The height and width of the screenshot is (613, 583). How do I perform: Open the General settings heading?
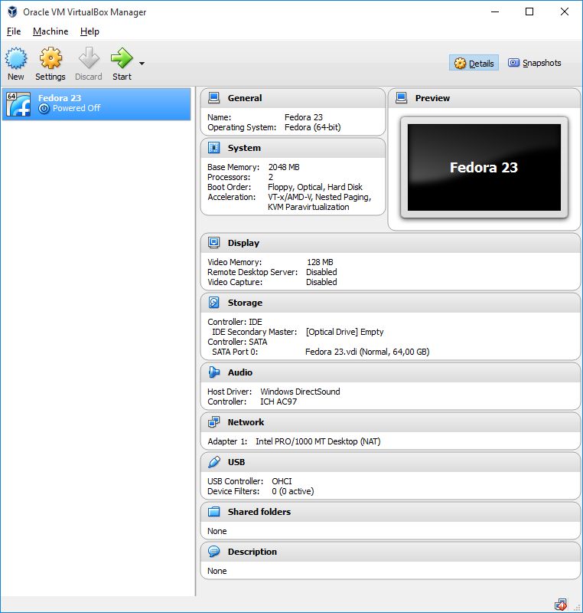click(x=245, y=98)
